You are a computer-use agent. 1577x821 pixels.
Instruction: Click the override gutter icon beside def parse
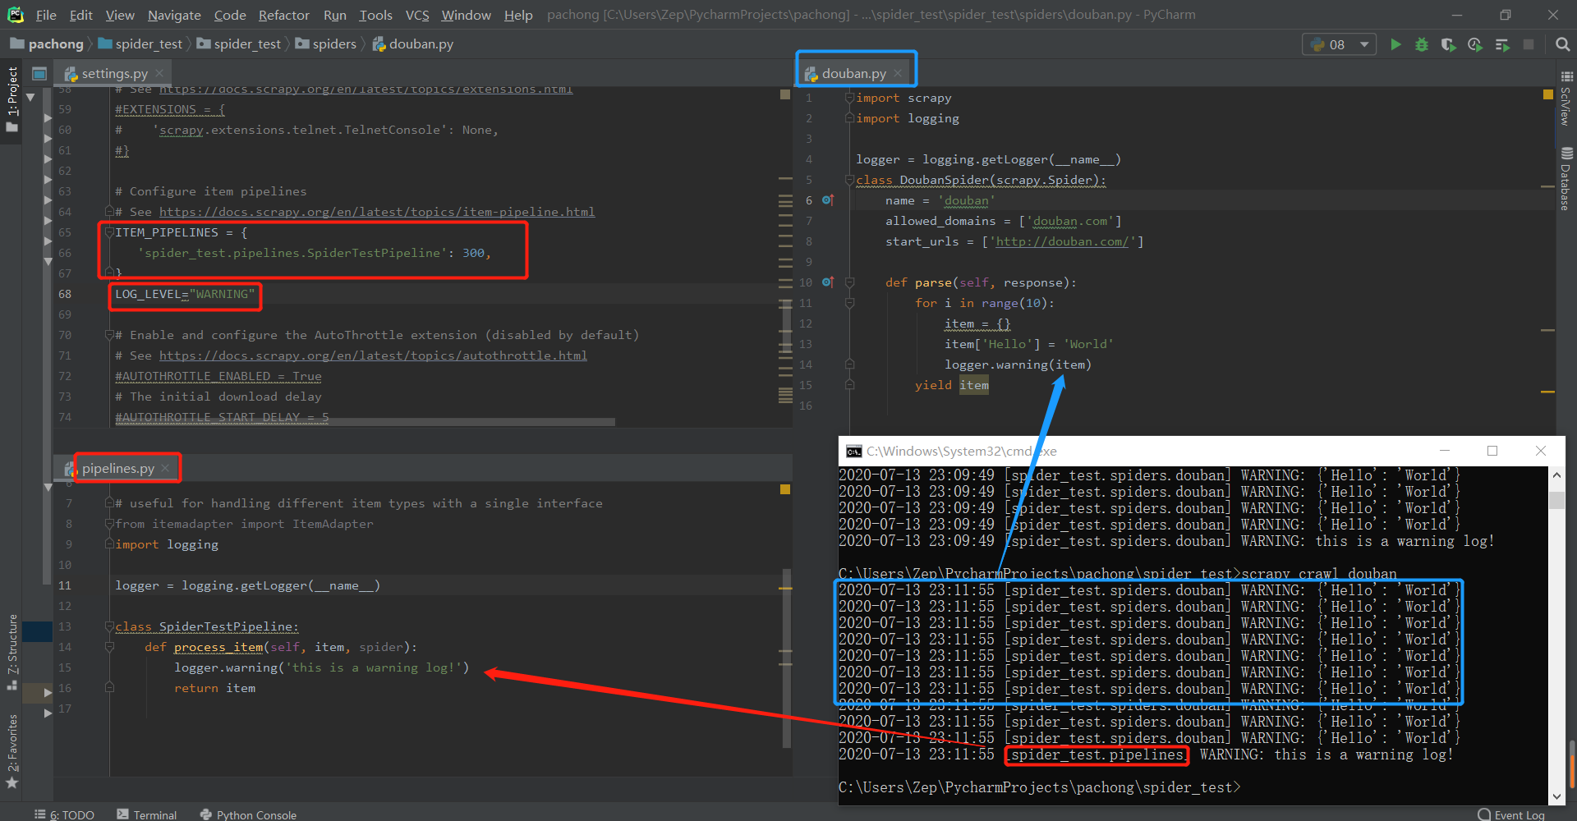[828, 282]
